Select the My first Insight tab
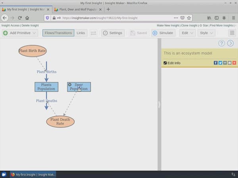238x178 pixels. pos(26,9)
